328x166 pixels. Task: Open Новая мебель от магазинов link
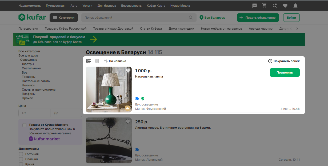click(x=222, y=29)
